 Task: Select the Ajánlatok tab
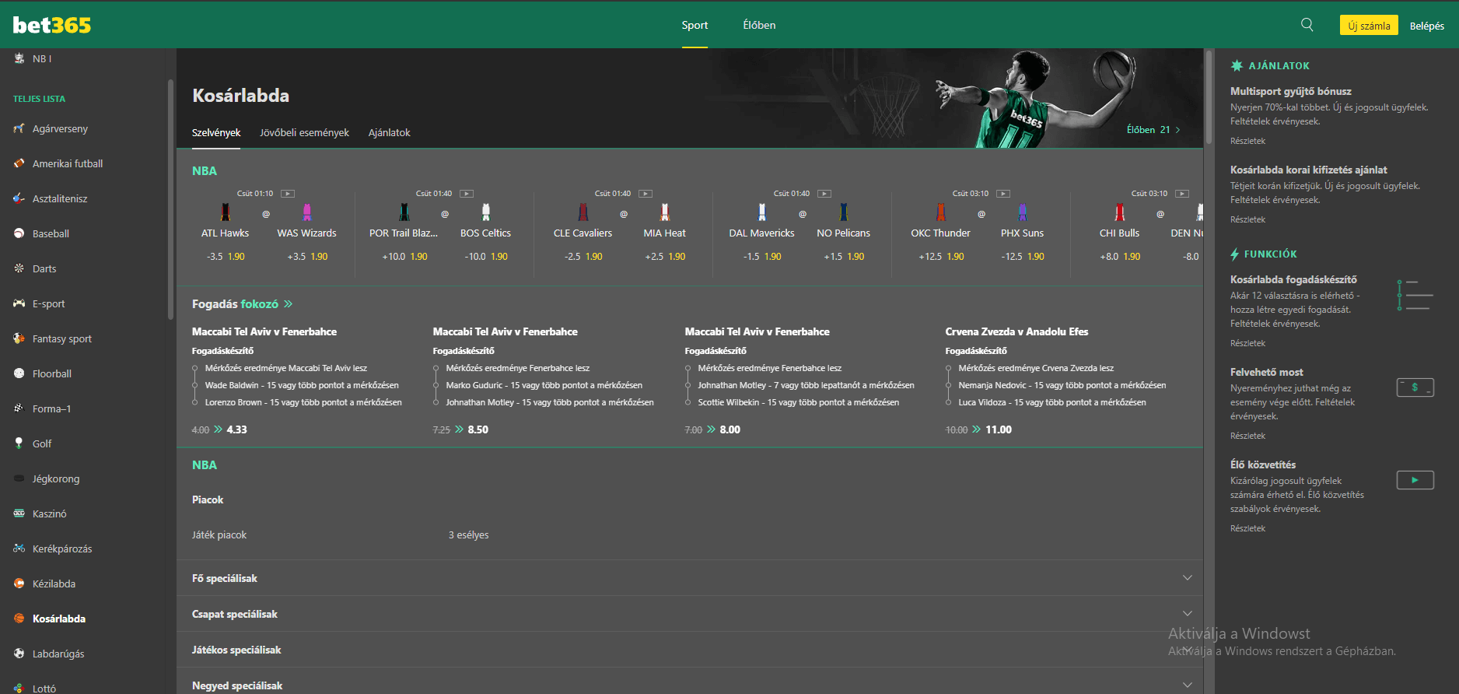(389, 133)
